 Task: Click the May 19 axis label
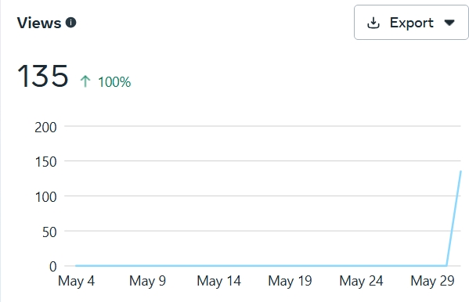290,281
